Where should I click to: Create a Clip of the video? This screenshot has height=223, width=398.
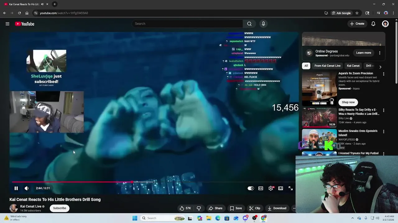[255, 208]
